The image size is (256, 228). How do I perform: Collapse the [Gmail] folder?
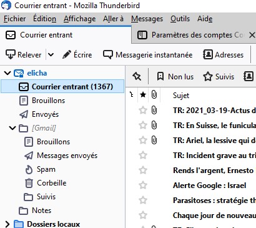coord(12,128)
